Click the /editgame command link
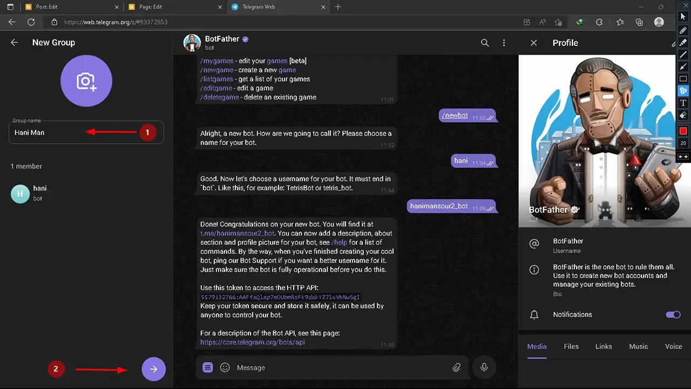The height and width of the screenshot is (389, 691). pyautogui.click(x=216, y=88)
